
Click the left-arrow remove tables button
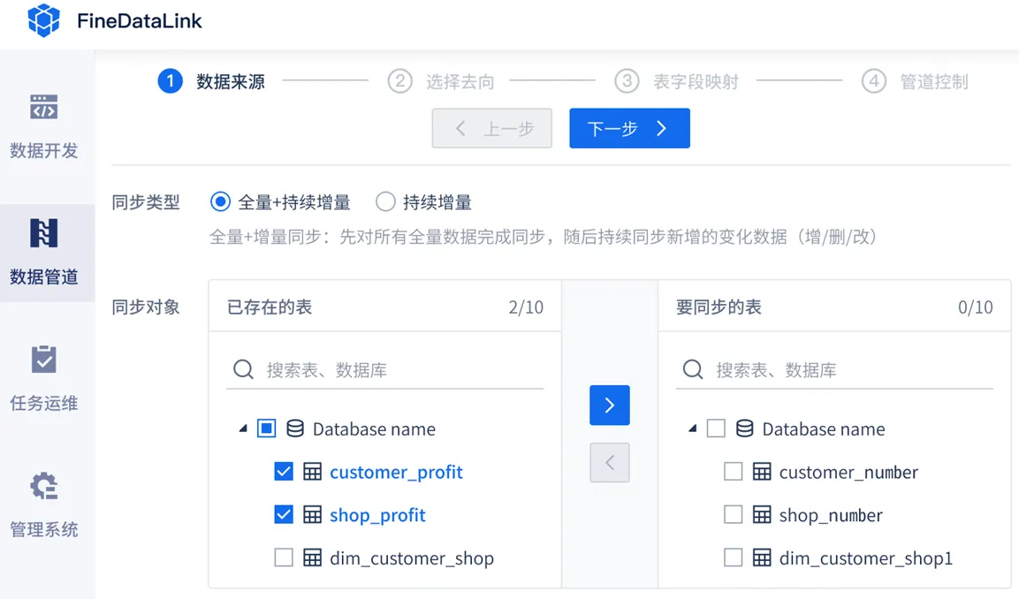(610, 463)
